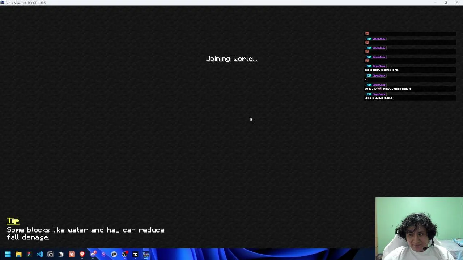Minimize the Better Minecraft window

435,3
